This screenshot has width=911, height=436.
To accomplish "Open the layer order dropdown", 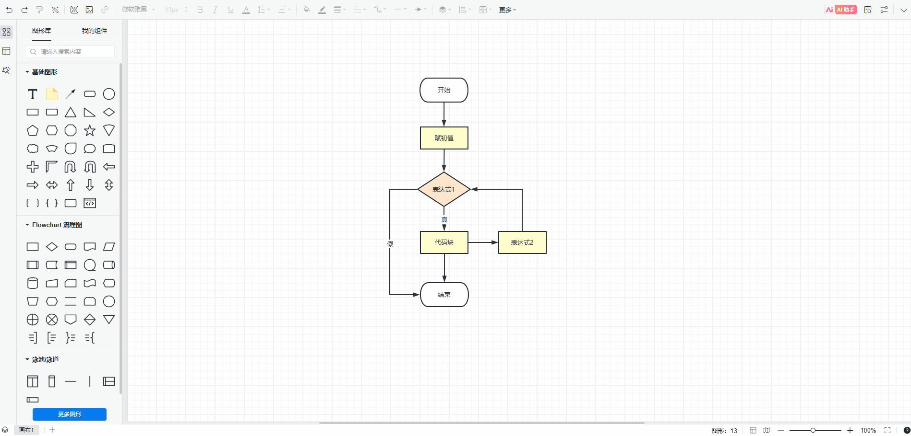I will coord(445,10).
